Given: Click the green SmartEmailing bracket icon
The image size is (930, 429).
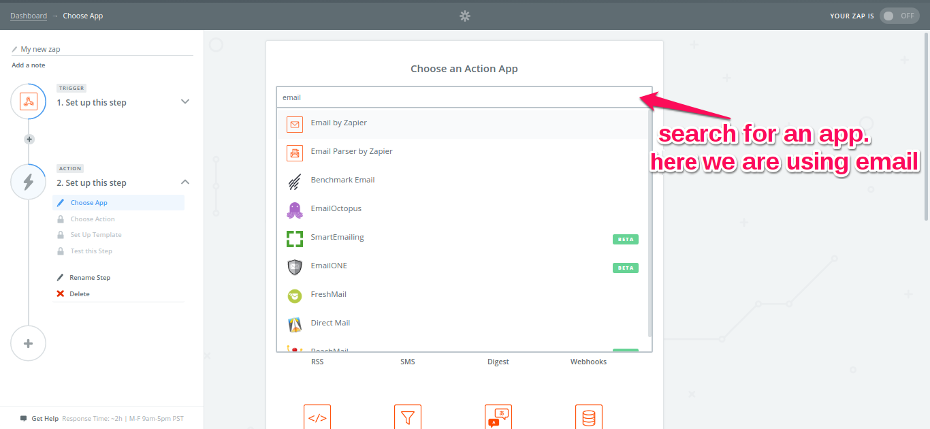Looking at the screenshot, I should coord(295,239).
